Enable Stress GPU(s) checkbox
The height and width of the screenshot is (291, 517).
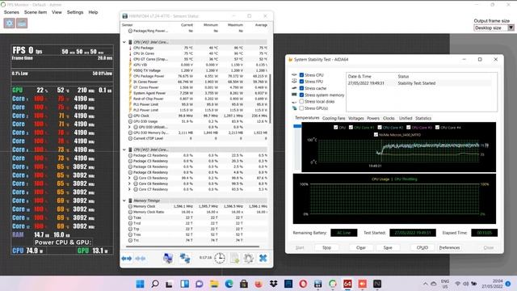301,108
